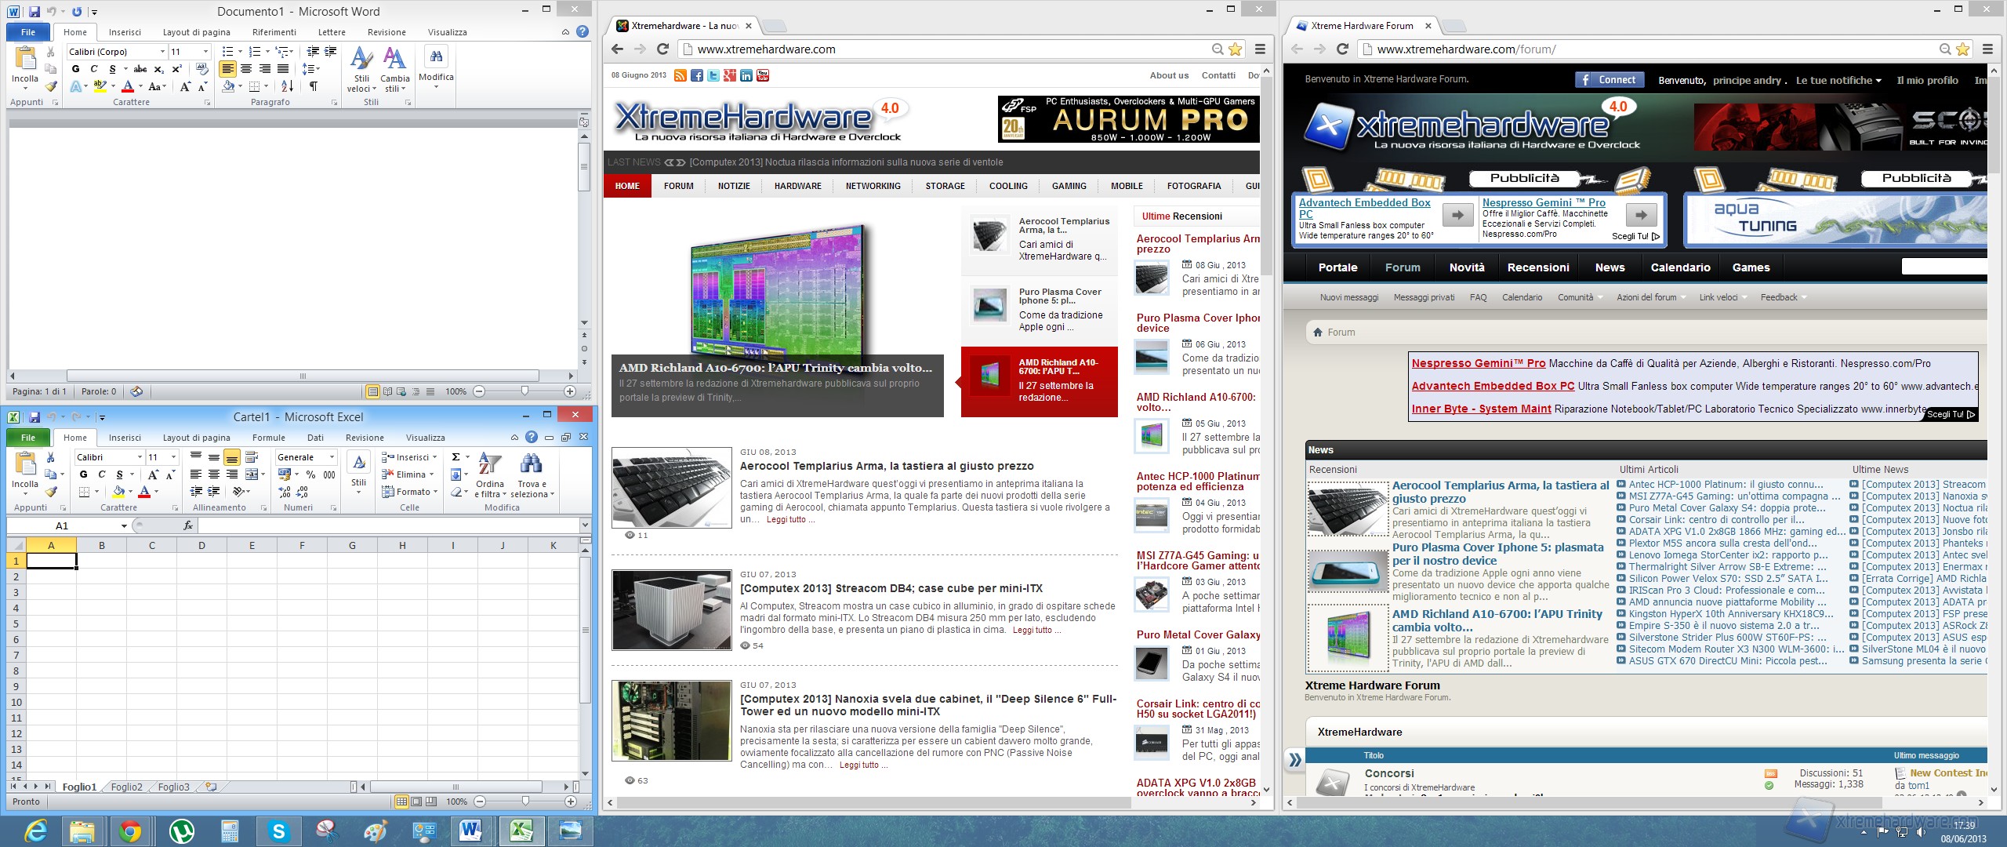Click the AutoSum icon in Excel ribbon
This screenshot has width=2007, height=847.
click(x=456, y=457)
